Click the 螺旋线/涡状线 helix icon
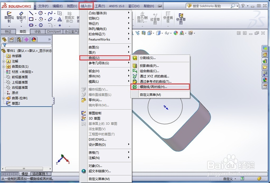270x183 pixels. 135,87
